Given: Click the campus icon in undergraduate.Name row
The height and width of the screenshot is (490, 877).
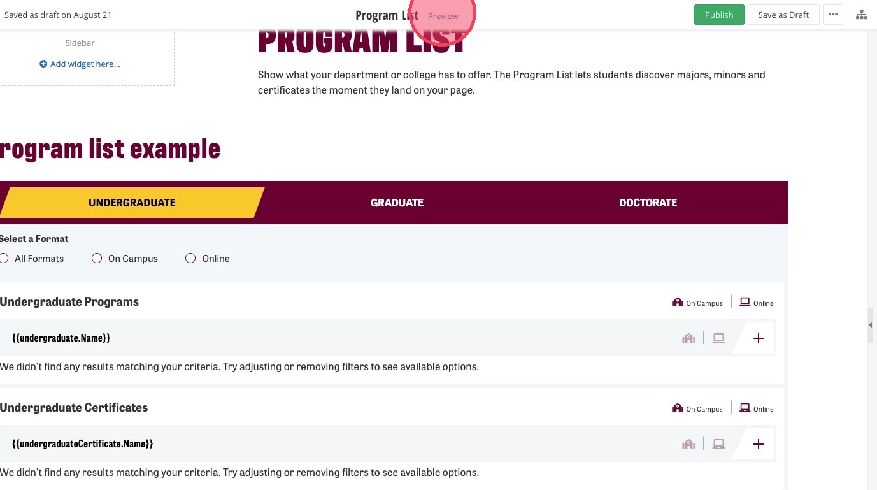Looking at the screenshot, I should pyautogui.click(x=688, y=338).
